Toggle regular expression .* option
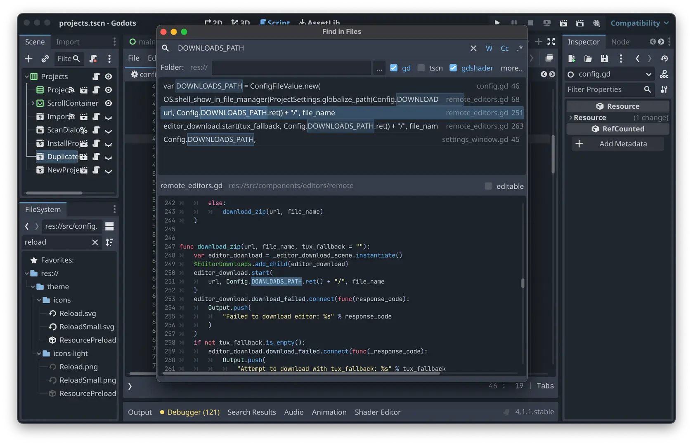This screenshot has width=693, height=445. click(520, 48)
